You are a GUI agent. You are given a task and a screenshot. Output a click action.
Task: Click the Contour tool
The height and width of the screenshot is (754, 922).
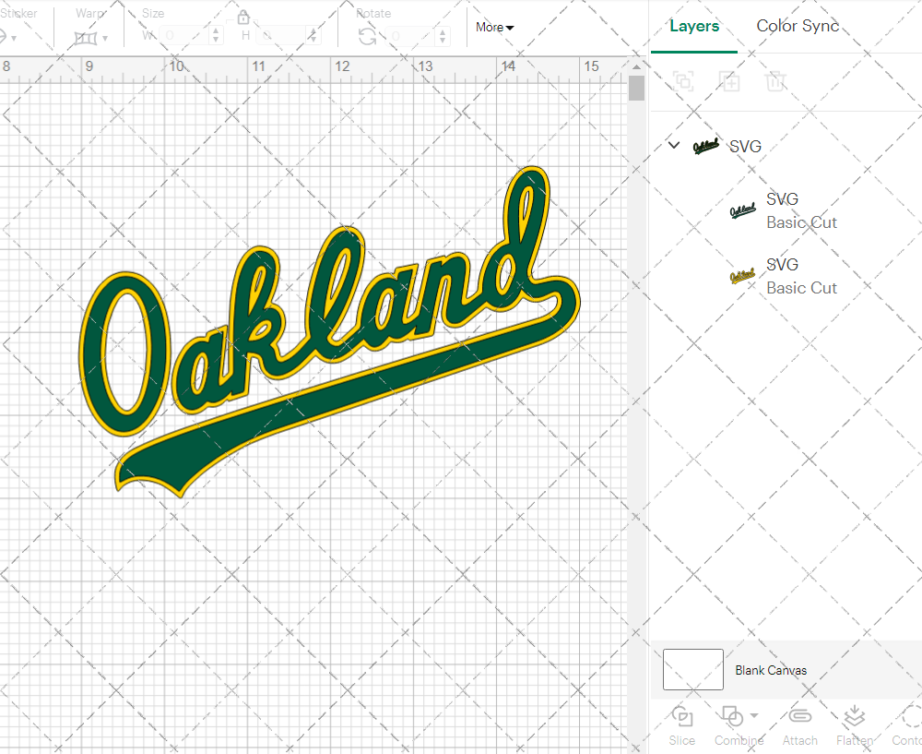908,726
